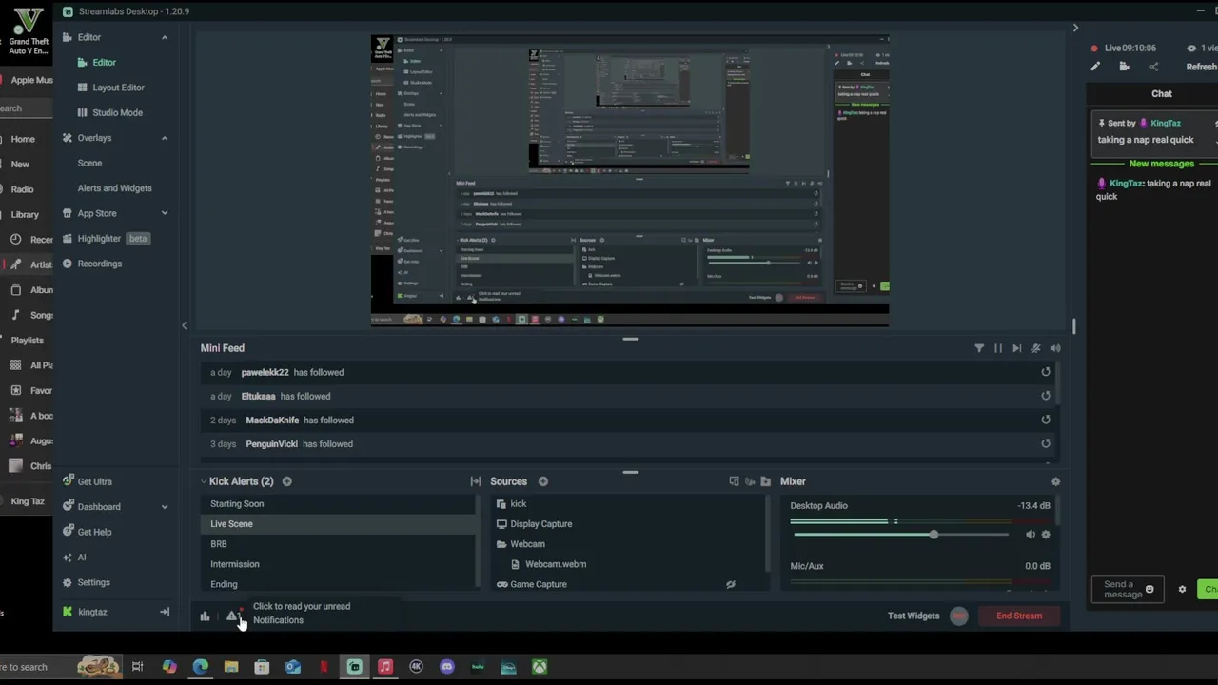The image size is (1218, 685).
Task: Open Layout Editor in sidebar
Action: [x=118, y=88]
